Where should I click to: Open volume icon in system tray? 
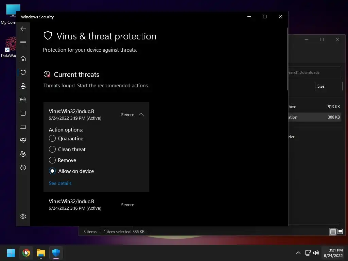point(316,253)
